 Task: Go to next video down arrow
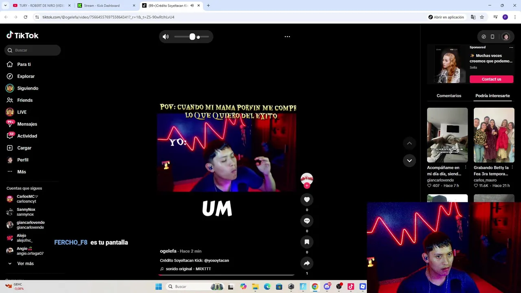click(409, 160)
